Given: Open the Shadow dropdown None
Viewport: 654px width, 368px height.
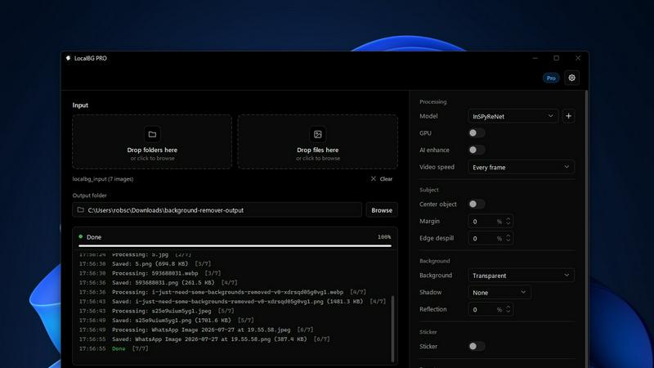Looking at the screenshot, I should coord(499,293).
